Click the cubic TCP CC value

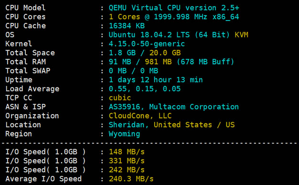pyautogui.click(x=120, y=98)
